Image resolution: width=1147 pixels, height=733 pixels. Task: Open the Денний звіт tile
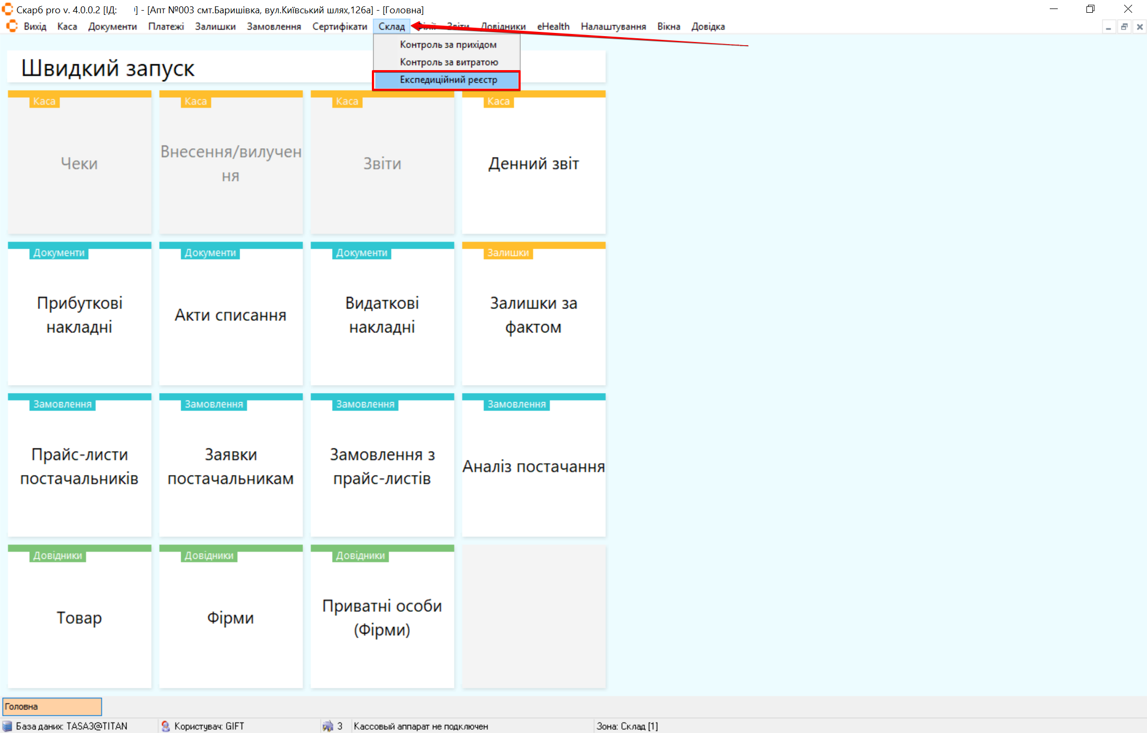[533, 164]
